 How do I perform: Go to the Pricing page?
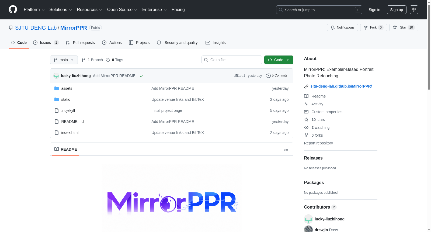coord(178,10)
